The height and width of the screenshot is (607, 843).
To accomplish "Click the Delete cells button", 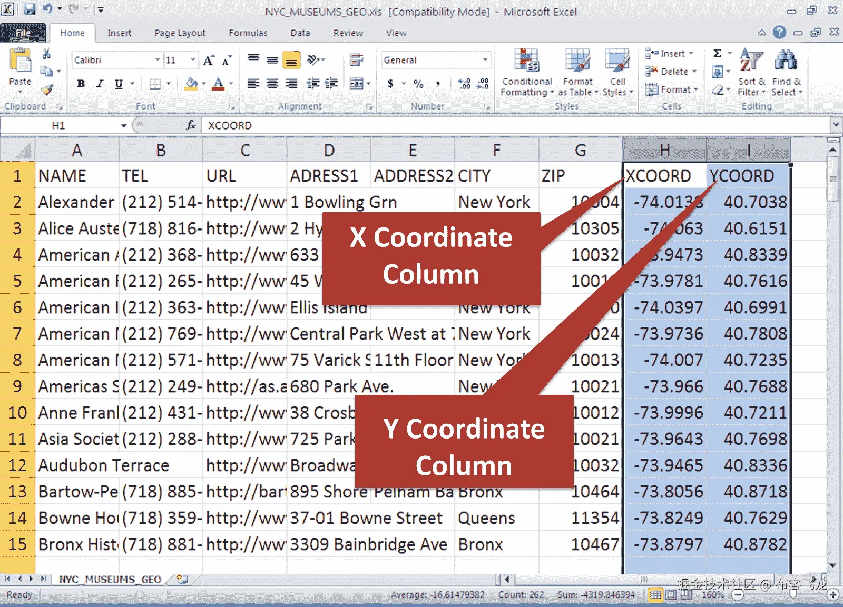I will (671, 71).
